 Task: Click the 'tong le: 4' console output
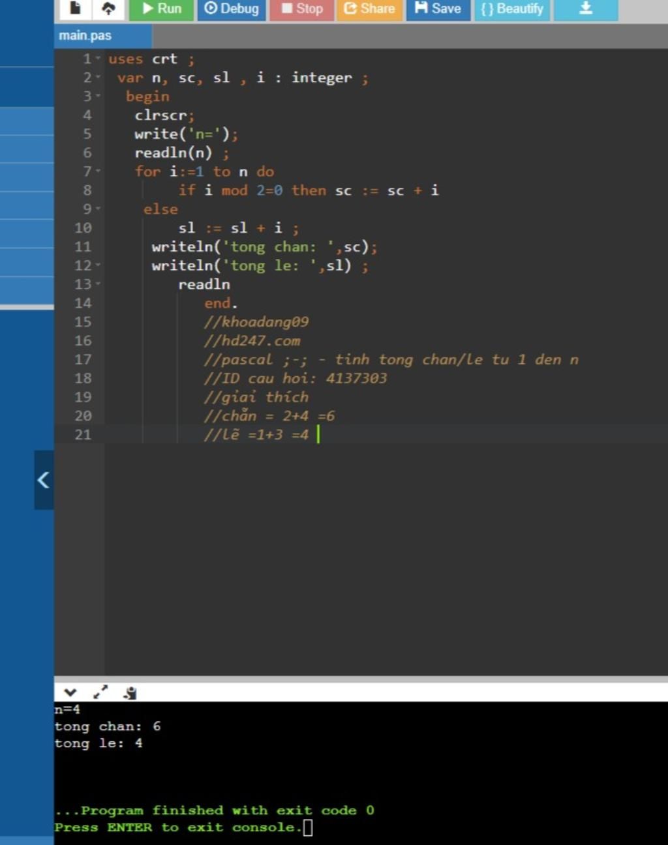[99, 743]
